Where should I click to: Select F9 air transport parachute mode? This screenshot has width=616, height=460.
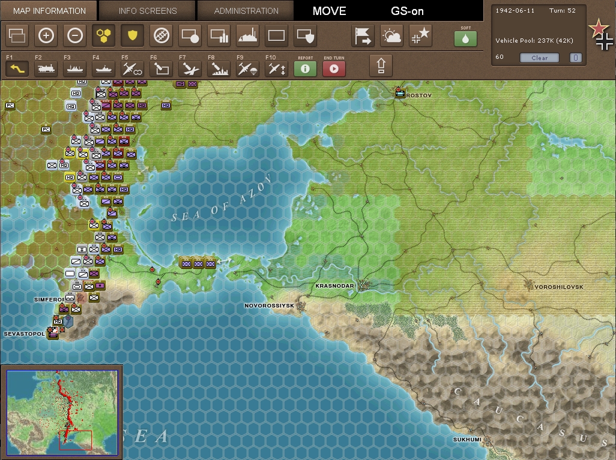pos(247,68)
